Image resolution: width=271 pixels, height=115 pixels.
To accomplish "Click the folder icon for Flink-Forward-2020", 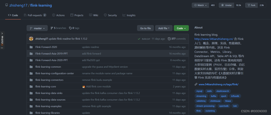I will pyautogui.click(x=31, y=47).
